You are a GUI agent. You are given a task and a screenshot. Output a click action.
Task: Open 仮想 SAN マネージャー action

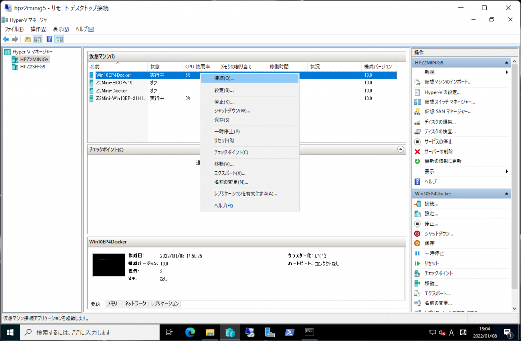(448, 111)
